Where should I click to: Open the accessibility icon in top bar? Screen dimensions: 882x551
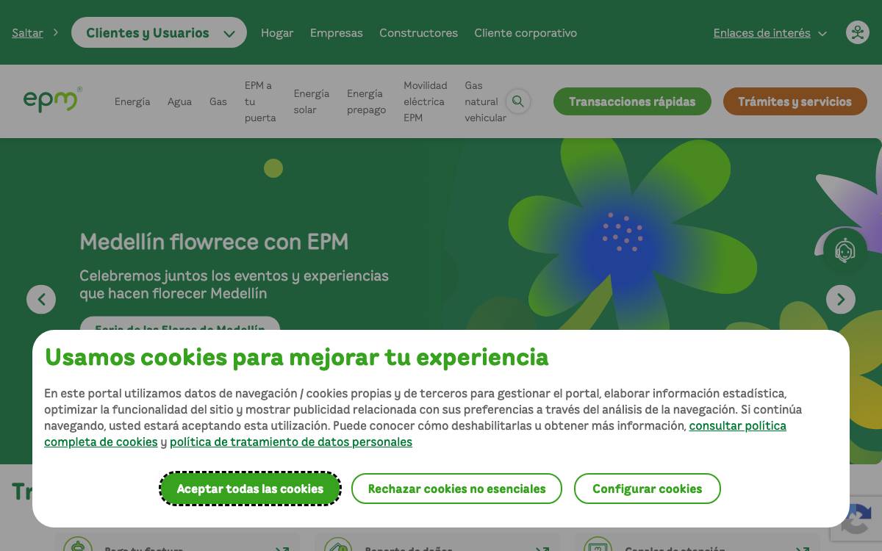(x=857, y=32)
